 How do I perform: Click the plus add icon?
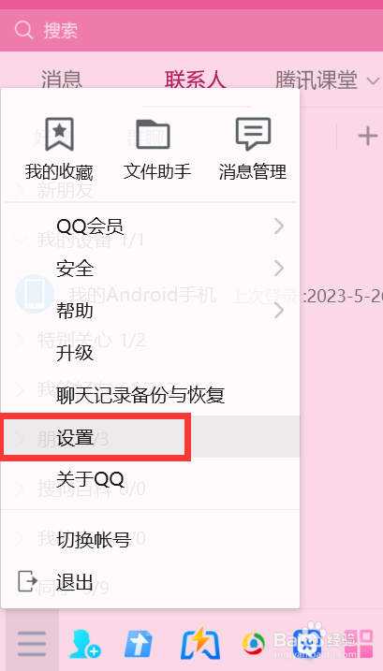tap(368, 137)
